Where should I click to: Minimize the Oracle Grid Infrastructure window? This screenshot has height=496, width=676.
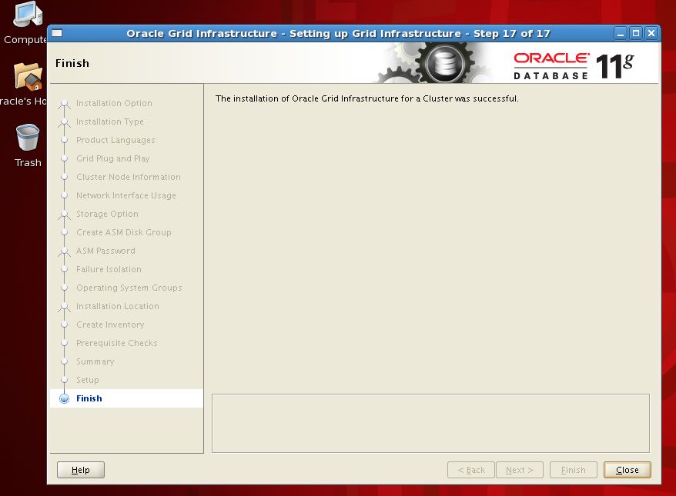click(x=621, y=33)
